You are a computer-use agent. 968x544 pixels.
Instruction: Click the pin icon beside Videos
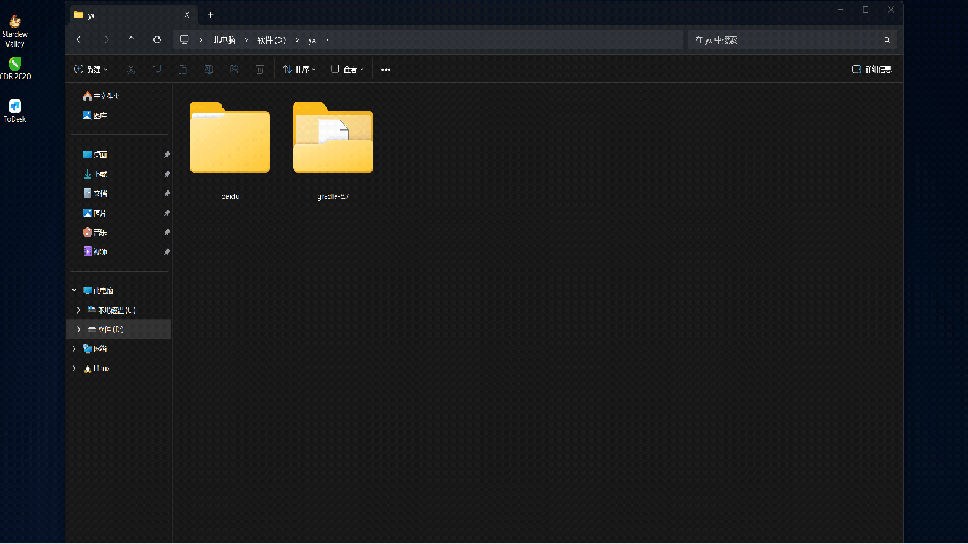pos(167,252)
